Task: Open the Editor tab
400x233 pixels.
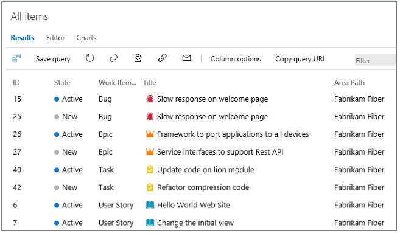Action: [55, 38]
